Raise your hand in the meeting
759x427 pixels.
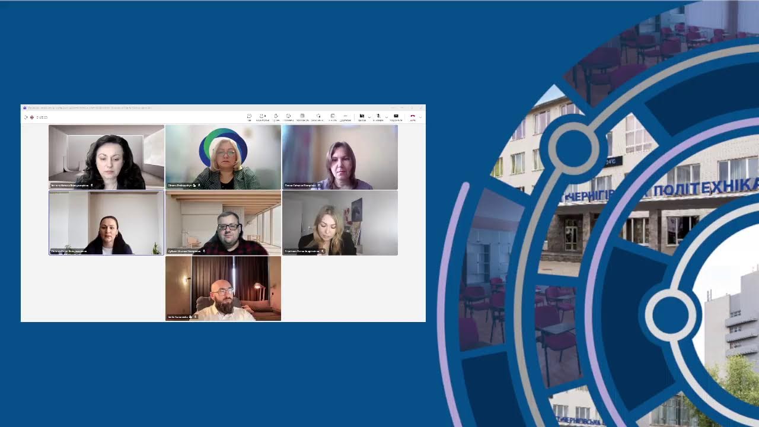(x=276, y=117)
